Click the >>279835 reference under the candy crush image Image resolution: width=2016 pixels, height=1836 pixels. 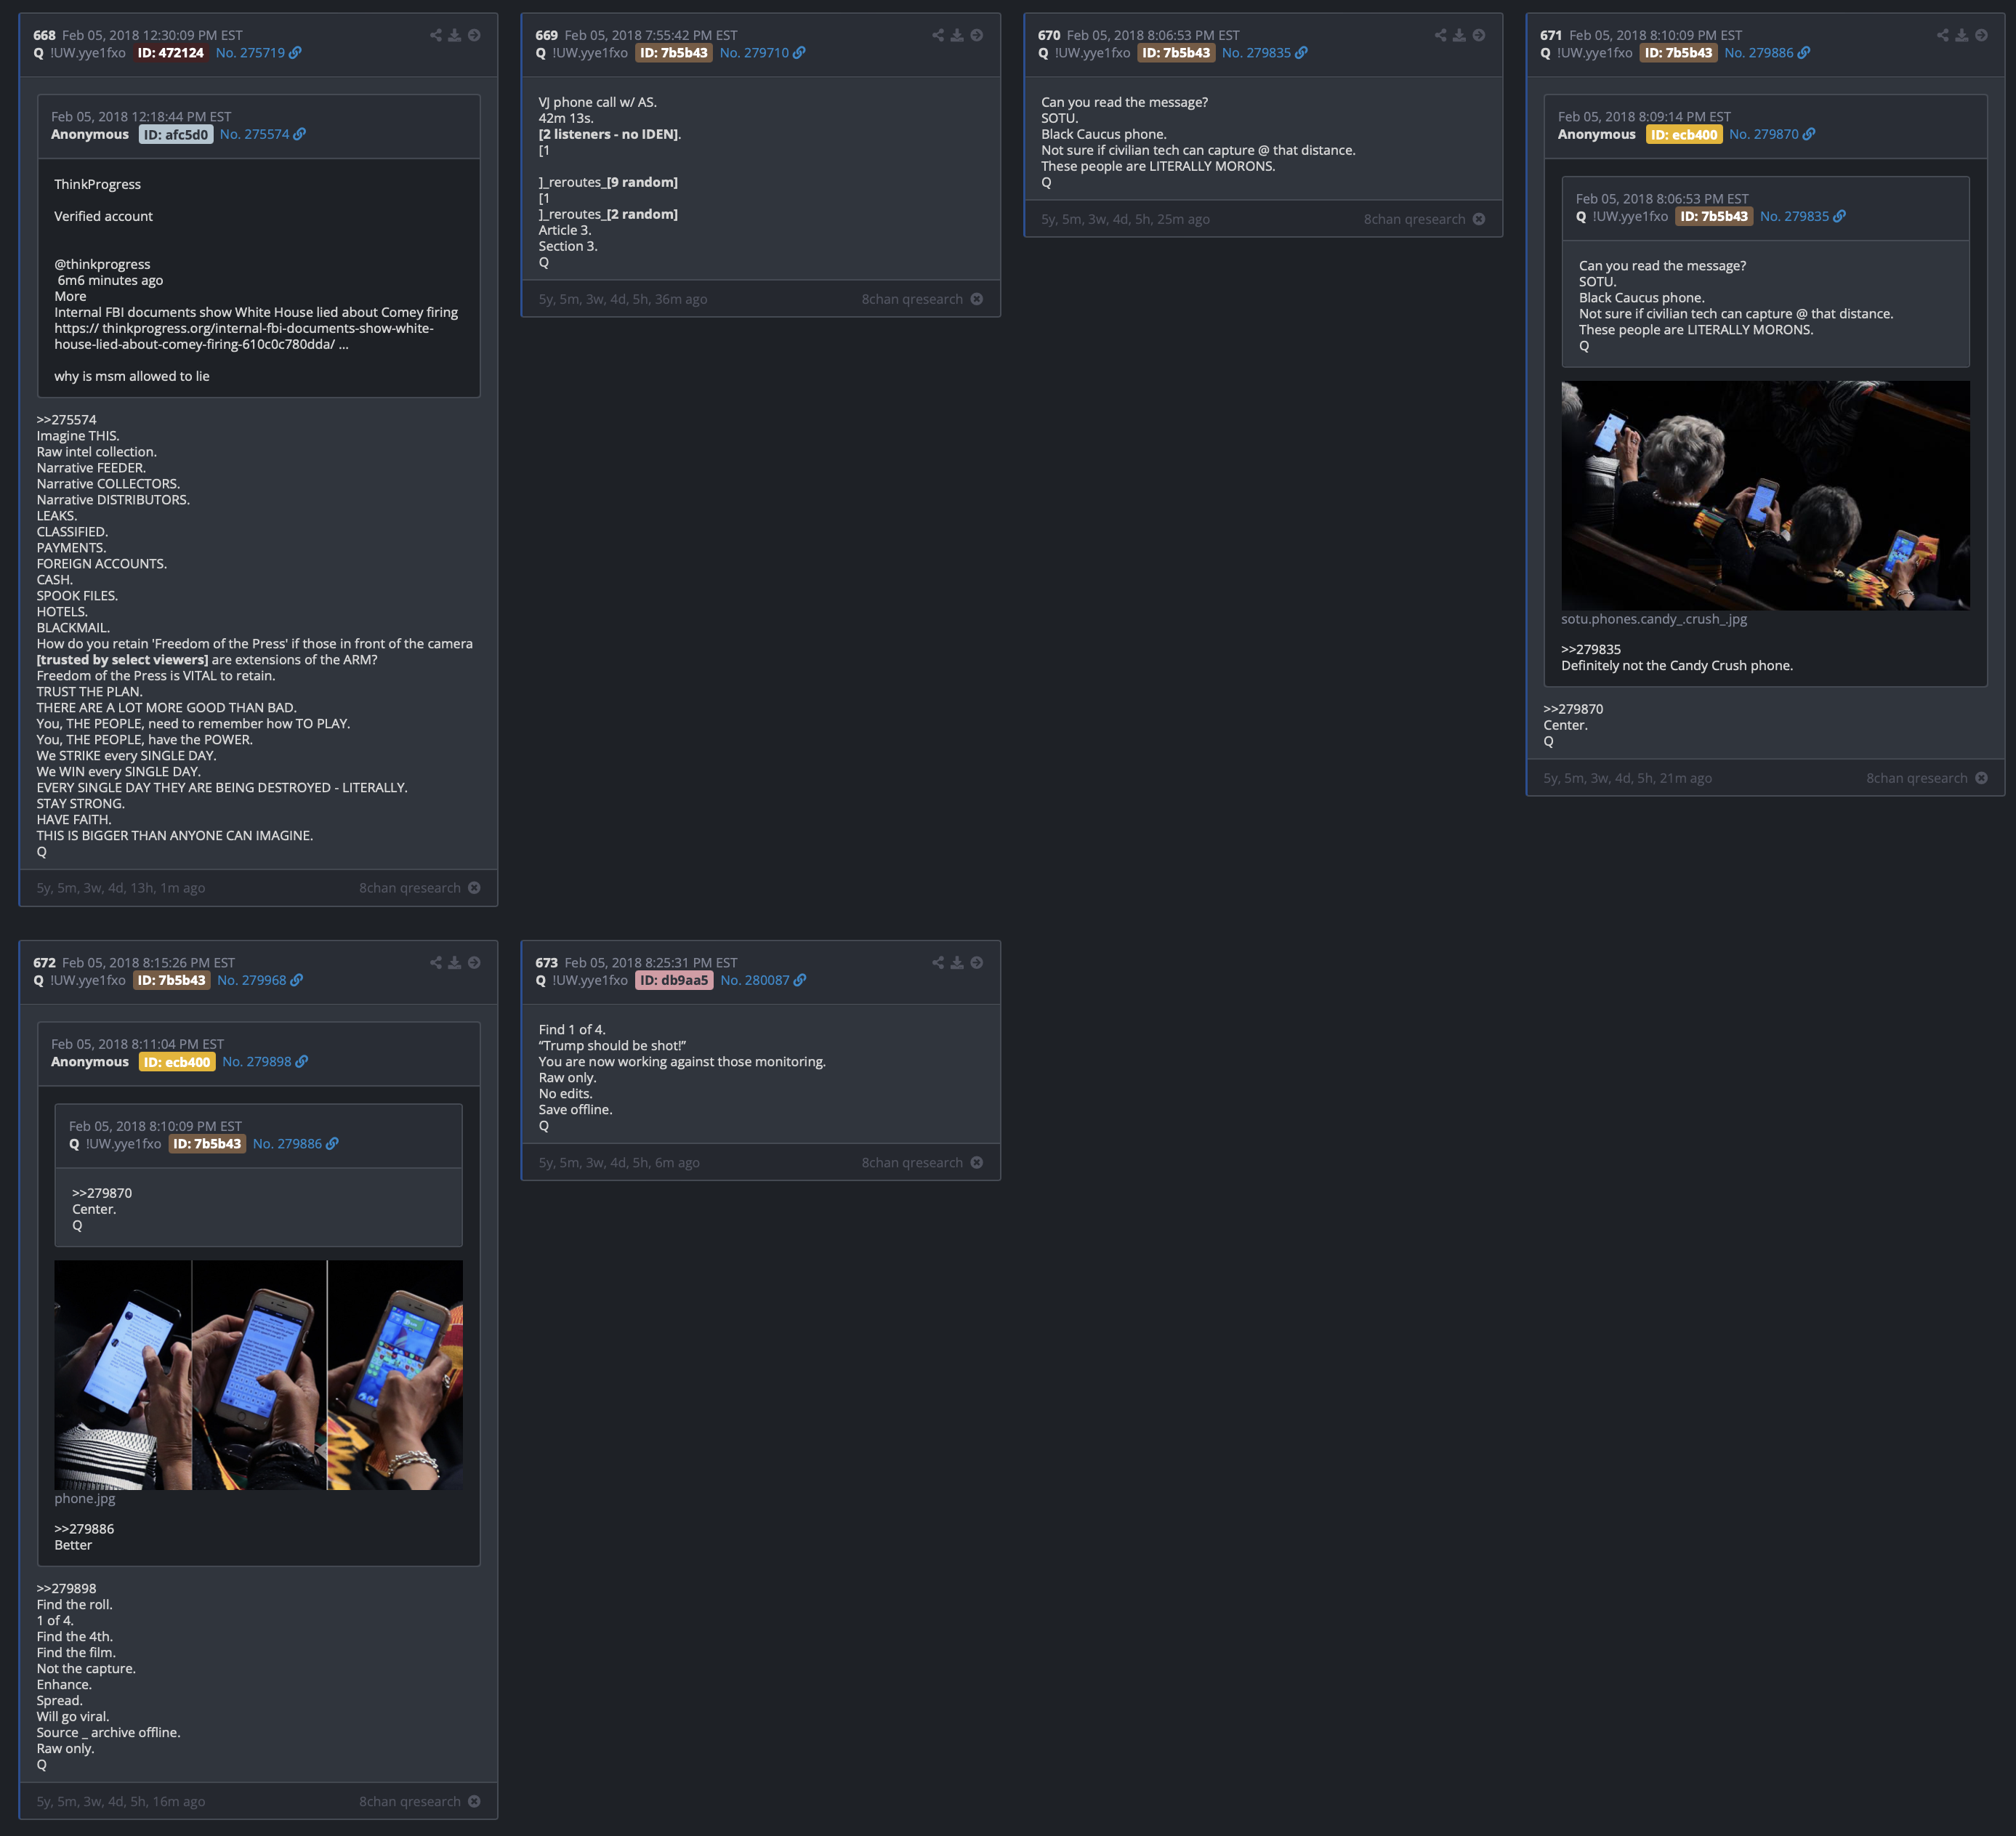1591,649
